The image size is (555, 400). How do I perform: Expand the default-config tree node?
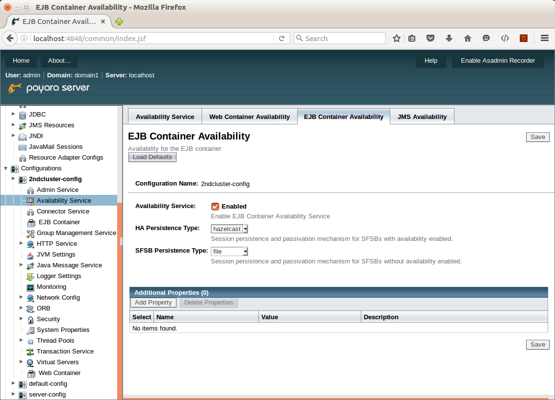(x=13, y=383)
